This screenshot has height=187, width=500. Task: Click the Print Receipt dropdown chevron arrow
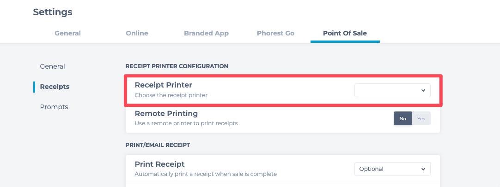[423, 169]
